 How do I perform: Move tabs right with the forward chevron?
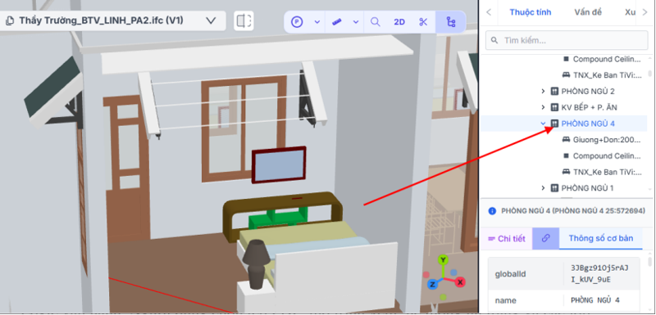click(x=645, y=12)
